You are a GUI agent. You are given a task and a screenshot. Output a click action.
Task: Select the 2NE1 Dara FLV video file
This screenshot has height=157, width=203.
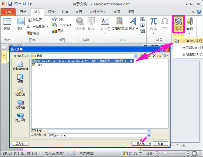pyautogui.click(x=83, y=61)
